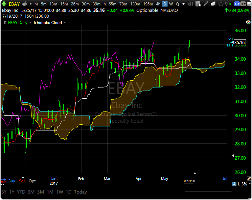Click the up-down arrows move pane icon

5,22
